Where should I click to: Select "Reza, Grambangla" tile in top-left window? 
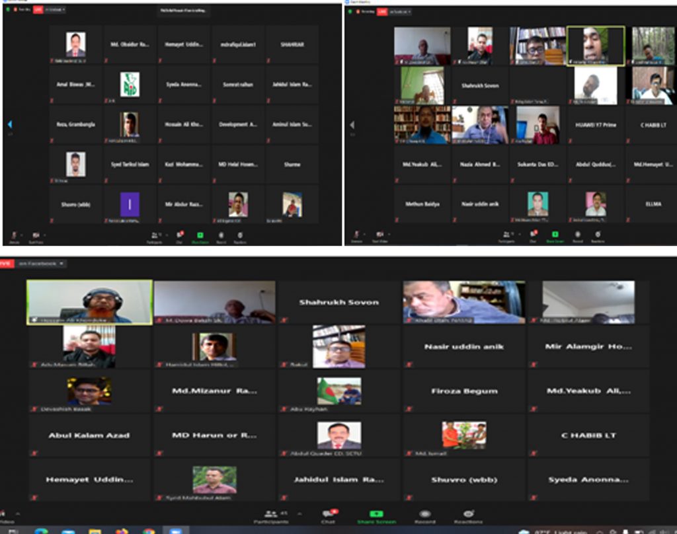coord(75,124)
